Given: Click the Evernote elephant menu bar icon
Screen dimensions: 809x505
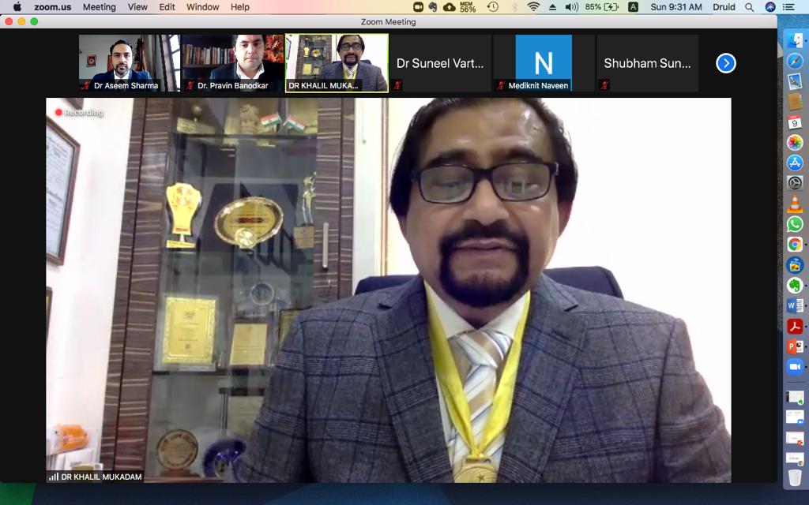Looking at the screenshot, I should click(432, 7).
